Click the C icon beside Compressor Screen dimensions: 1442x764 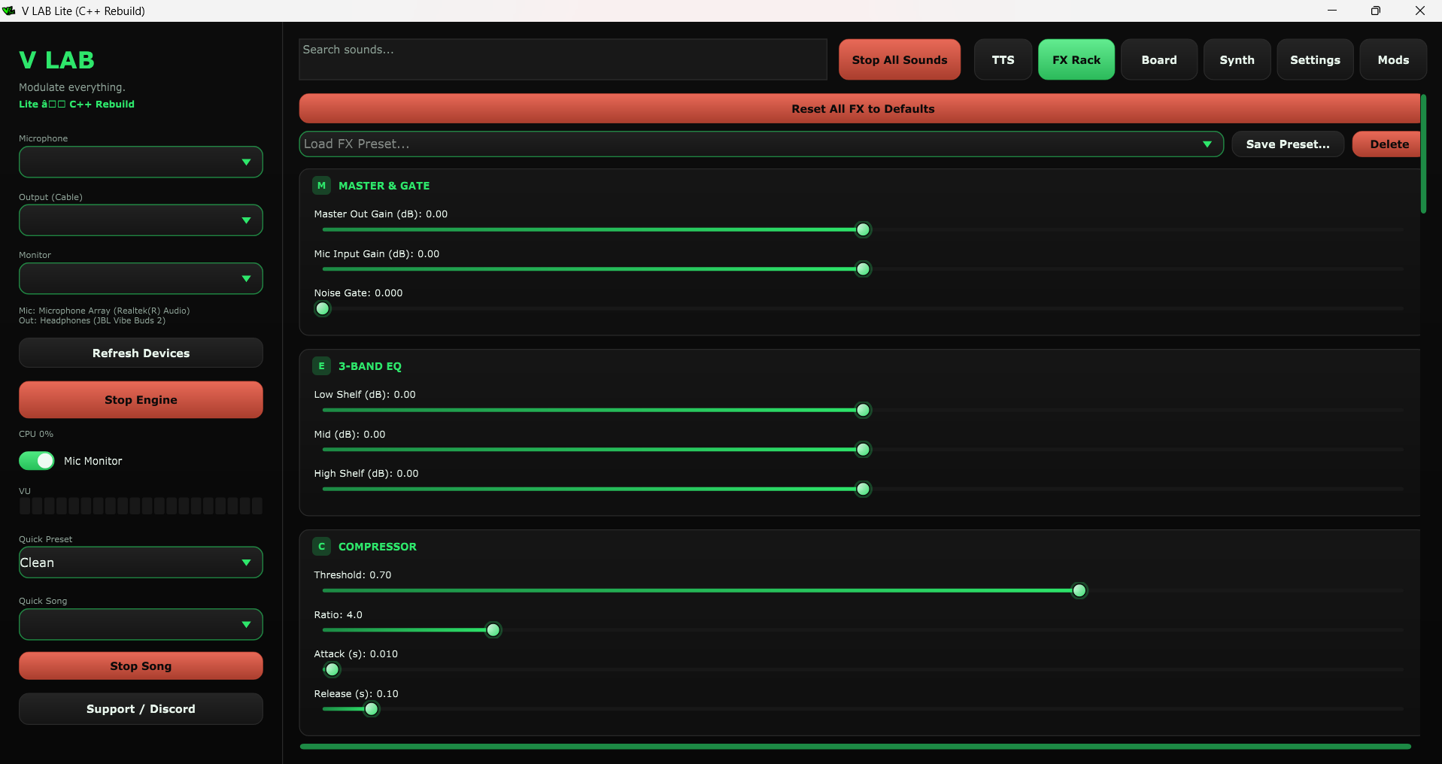[321, 547]
